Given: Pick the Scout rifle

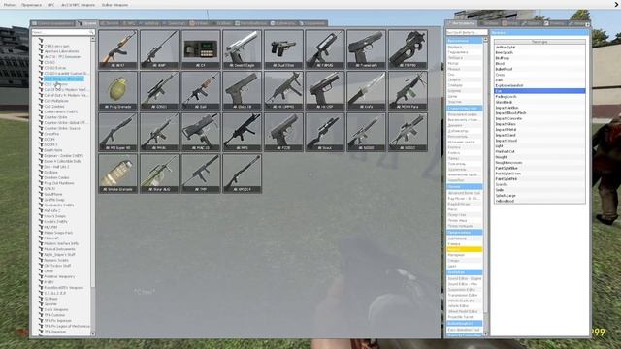Looking at the screenshot, I should click(325, 132).
